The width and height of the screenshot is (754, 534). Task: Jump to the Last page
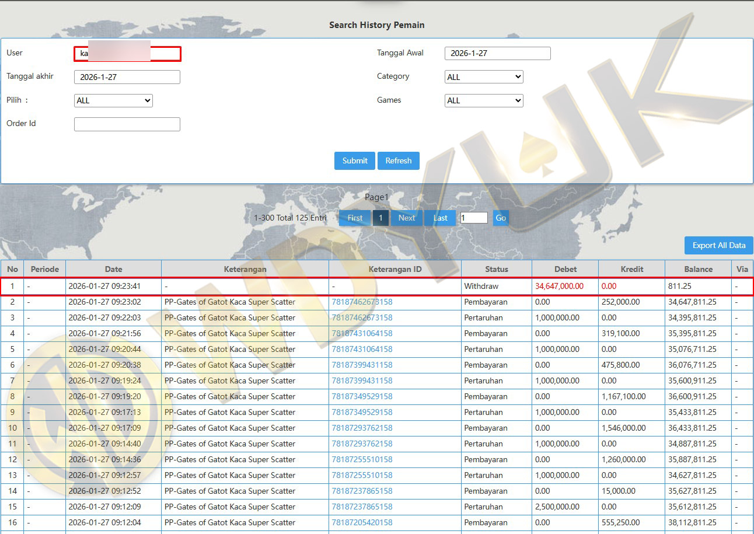(440, 218)
